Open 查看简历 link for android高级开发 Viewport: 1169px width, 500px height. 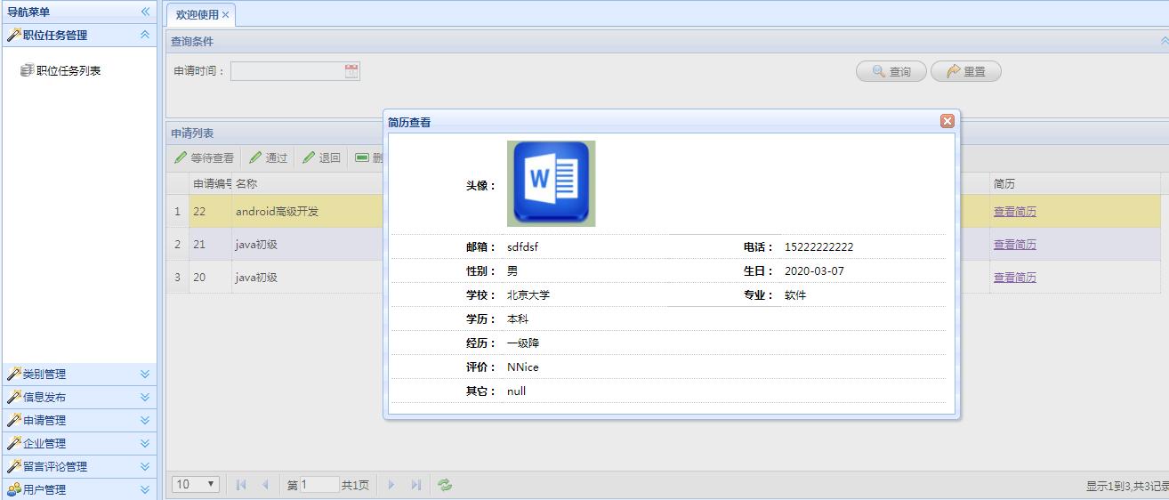(x=1015, y=212)
